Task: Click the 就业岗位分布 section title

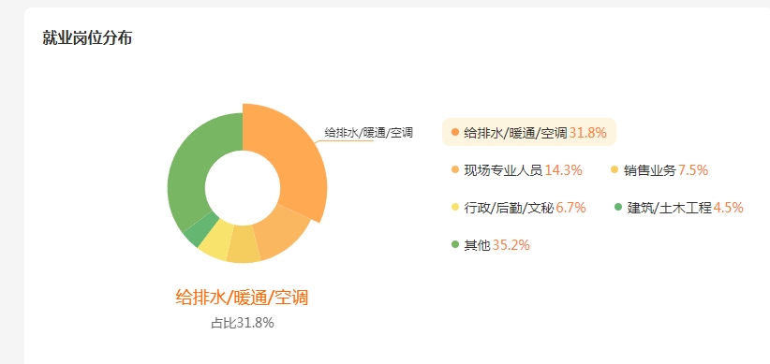Action: coord(87,37)
